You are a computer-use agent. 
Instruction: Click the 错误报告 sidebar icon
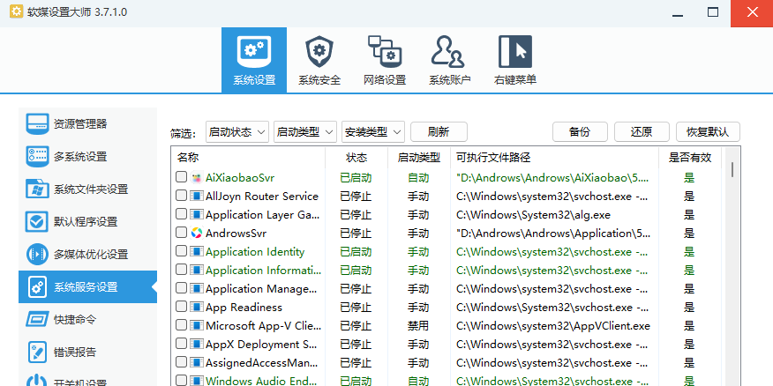click(37, 352)
